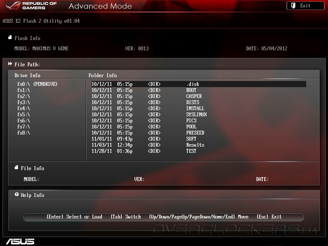The height and width of the screenshot is (246, 328).
Task: Select drive fs6:\
Action: pyautogui.click(x=24, y=120)
